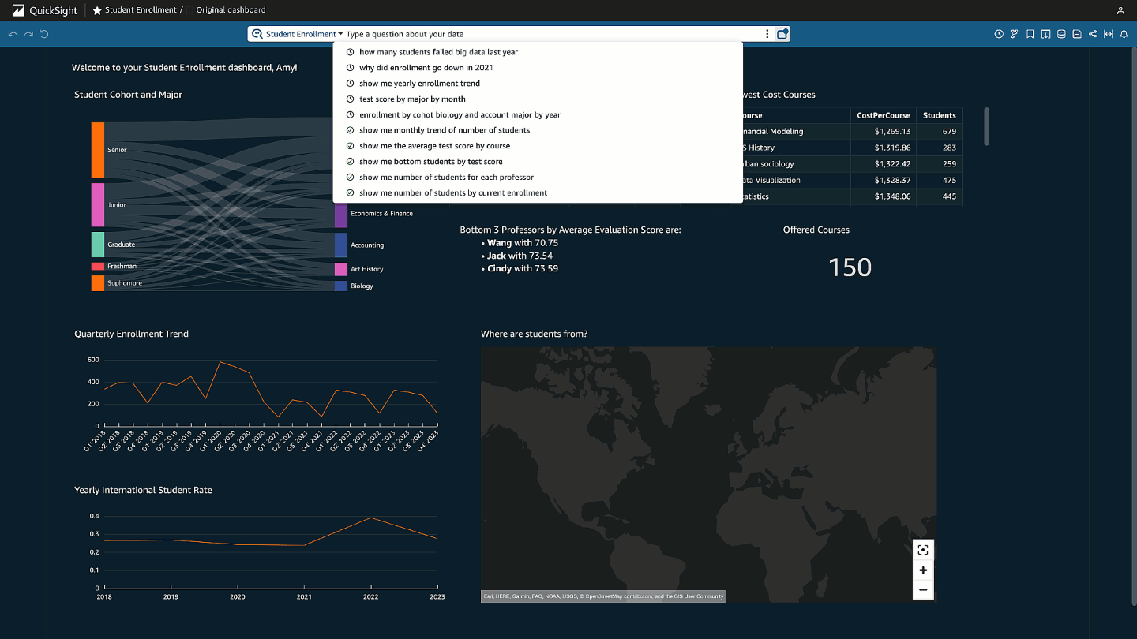Zoom in on the map with plus button
This screenshot has width=1137, height=639.
[x=923, y=570]
